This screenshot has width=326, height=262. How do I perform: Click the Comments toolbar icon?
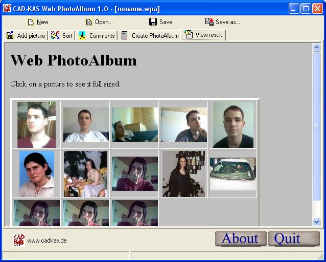pyautogui.click(x=82, y=35)
